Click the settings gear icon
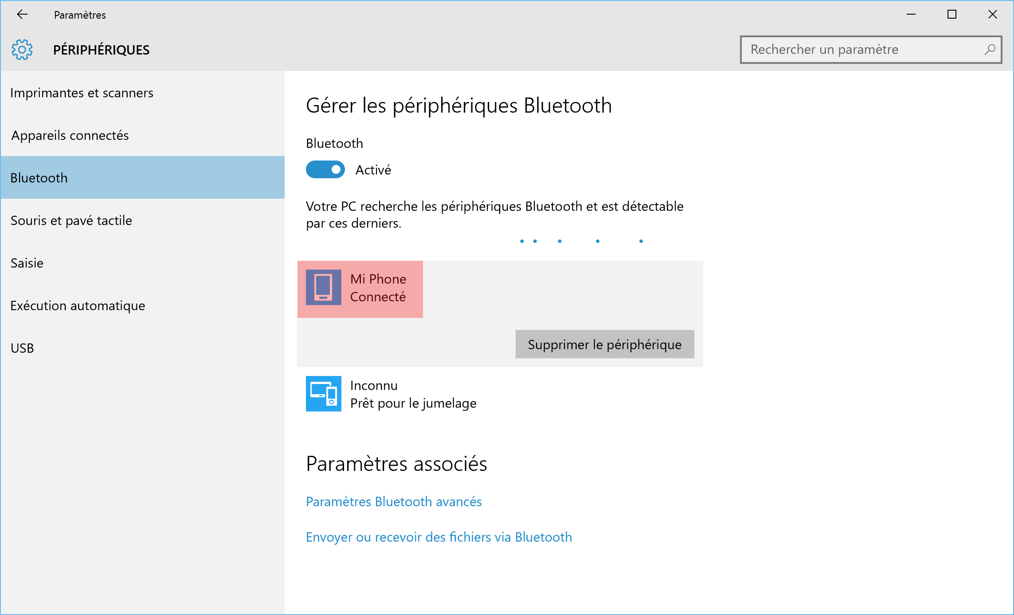Viewport: 1014px width, 615px height. coord(22,50)
